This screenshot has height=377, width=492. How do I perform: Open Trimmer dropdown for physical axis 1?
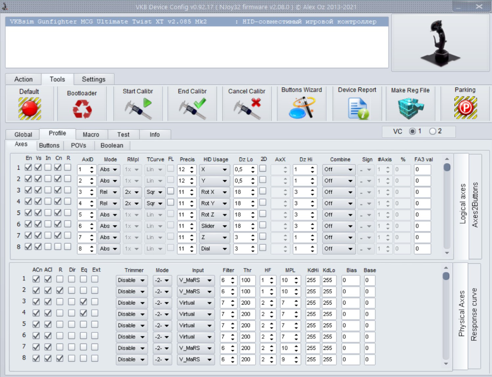click(131, 280)
